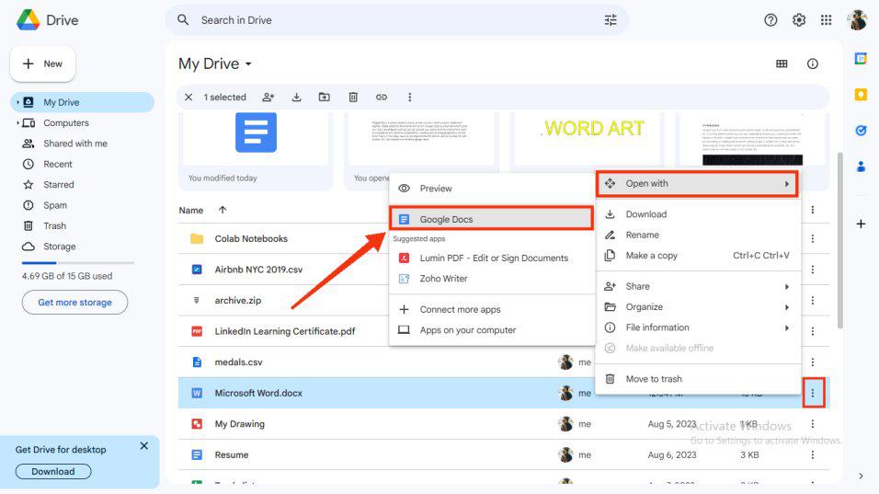Download selected file from toolbar
Screen dimensions: 879x494
[297, 97]
